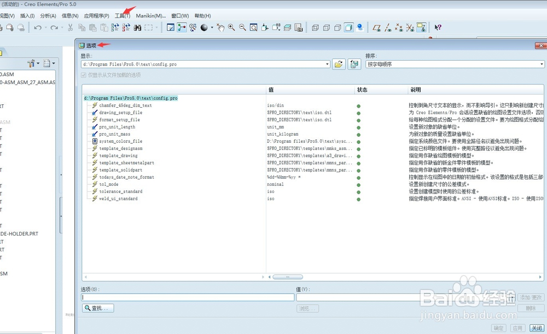Open model tree show dropdown in left panel

pos(49,63)
